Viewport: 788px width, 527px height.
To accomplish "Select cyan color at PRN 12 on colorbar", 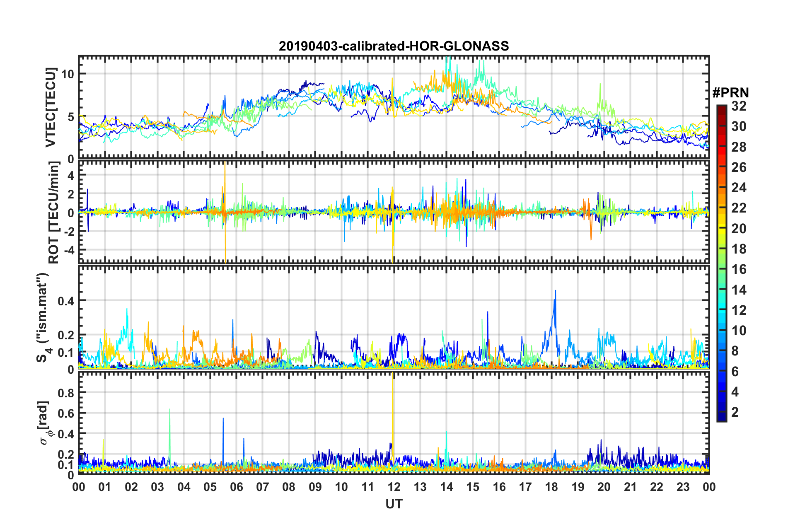I will click(721, 310).
